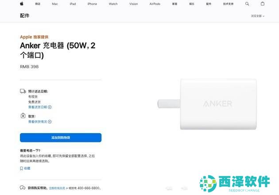Open the Apple logo home link
279x195 pixels.
tap(22, 4)
